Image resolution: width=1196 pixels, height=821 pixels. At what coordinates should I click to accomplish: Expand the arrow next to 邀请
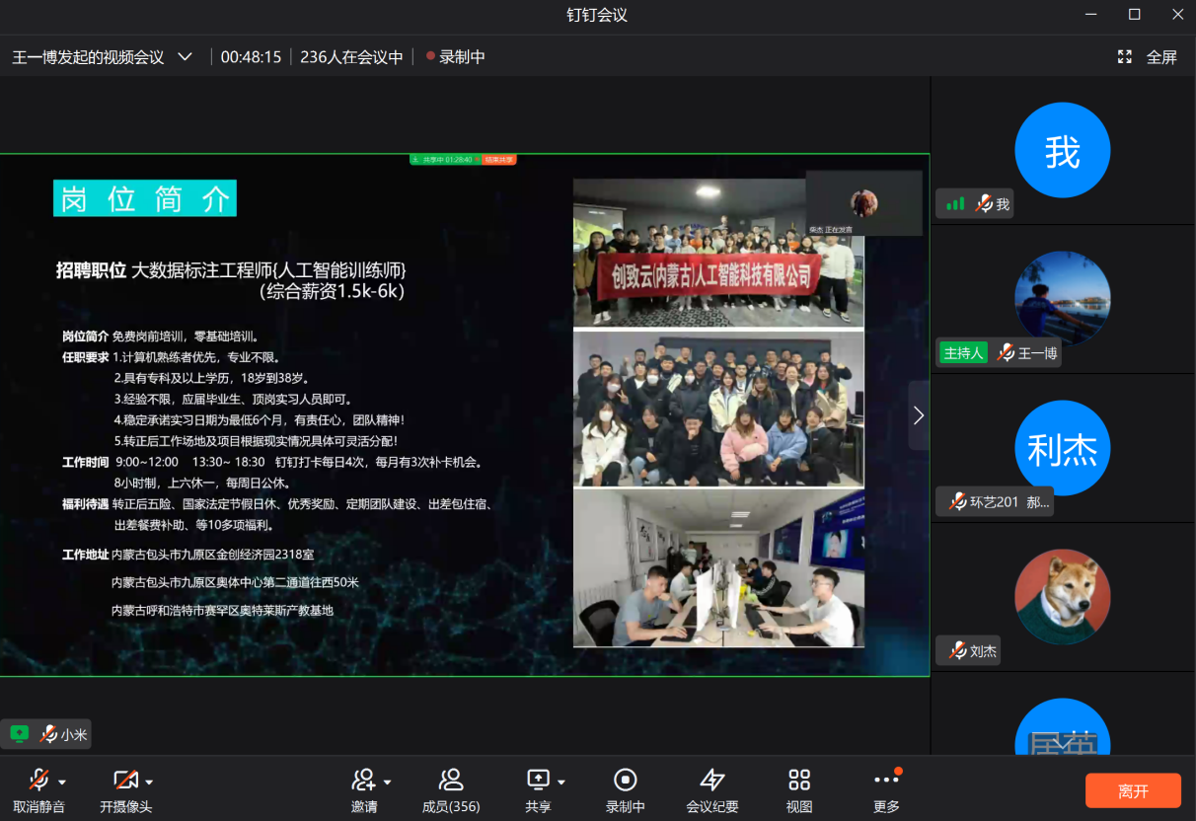click(387, 783)
